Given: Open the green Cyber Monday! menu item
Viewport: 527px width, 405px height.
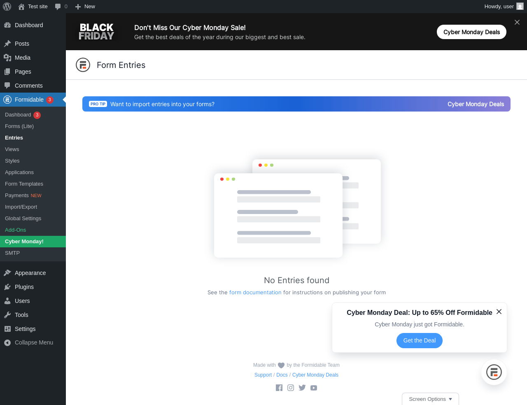Looking at the screenshot, I should click(x=33, y=242).
